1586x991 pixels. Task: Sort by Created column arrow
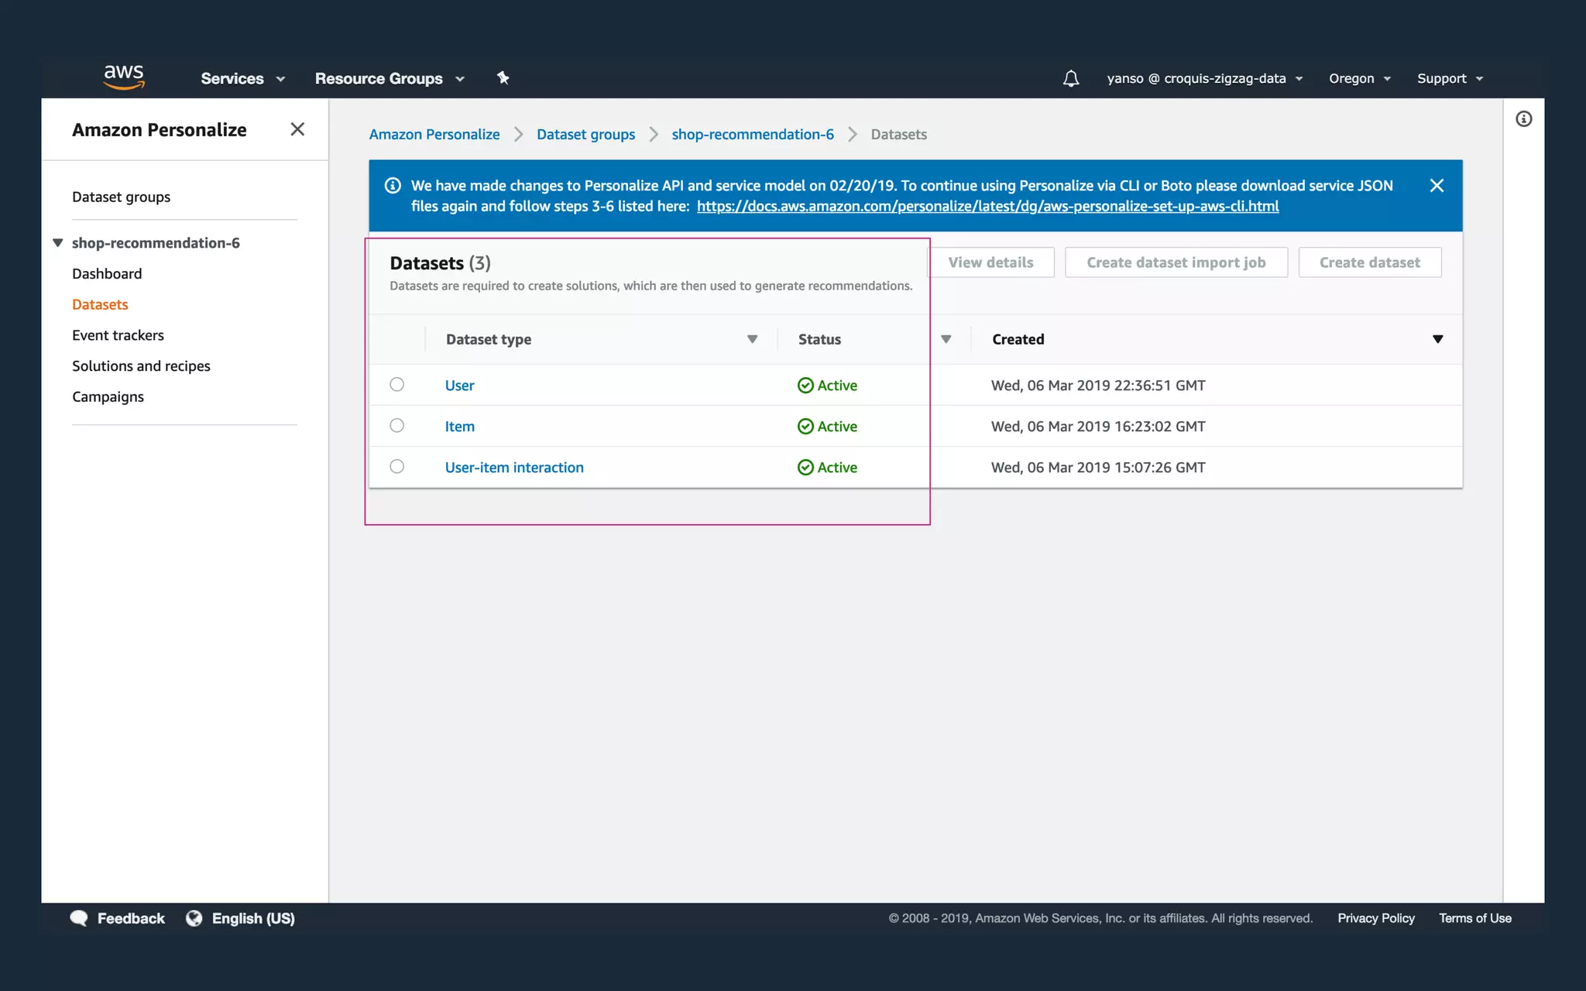coord(1437,339)
